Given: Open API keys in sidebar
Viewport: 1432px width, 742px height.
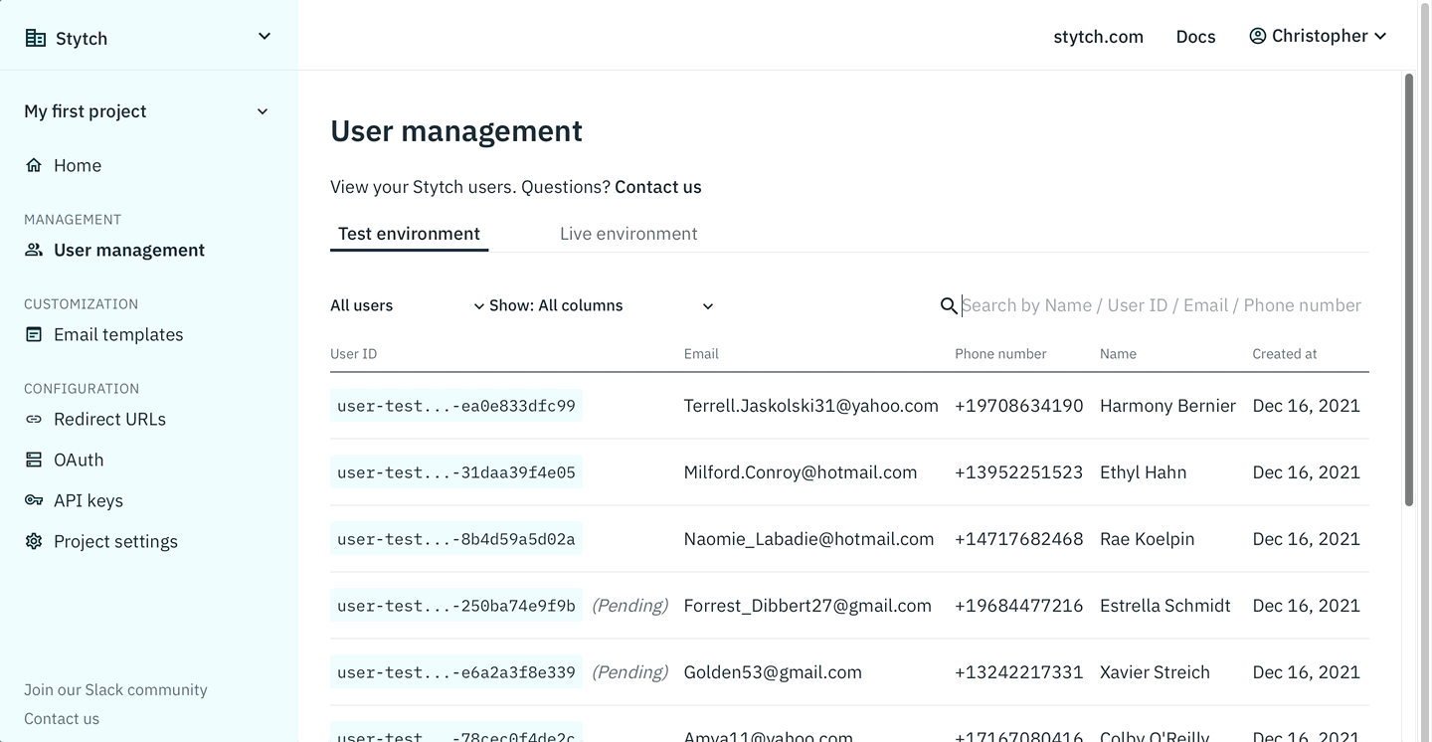Looking at the screenshot, I should point(89,500).
